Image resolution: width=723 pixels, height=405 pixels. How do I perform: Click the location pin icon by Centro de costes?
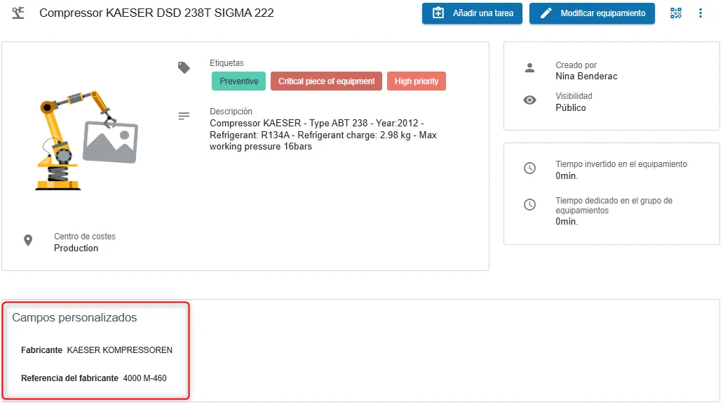pos(28,240)
